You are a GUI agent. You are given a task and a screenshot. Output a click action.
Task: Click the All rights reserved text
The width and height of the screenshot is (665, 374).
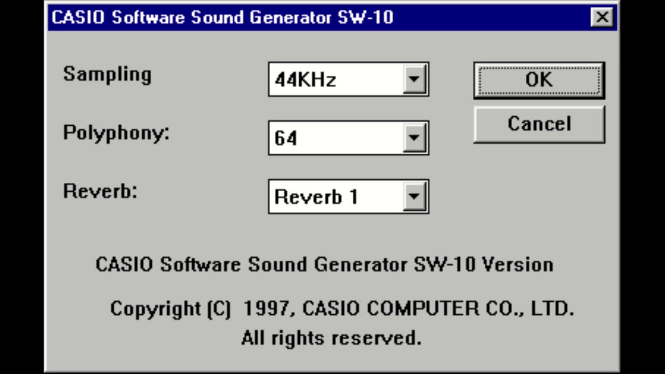(331, 338)
